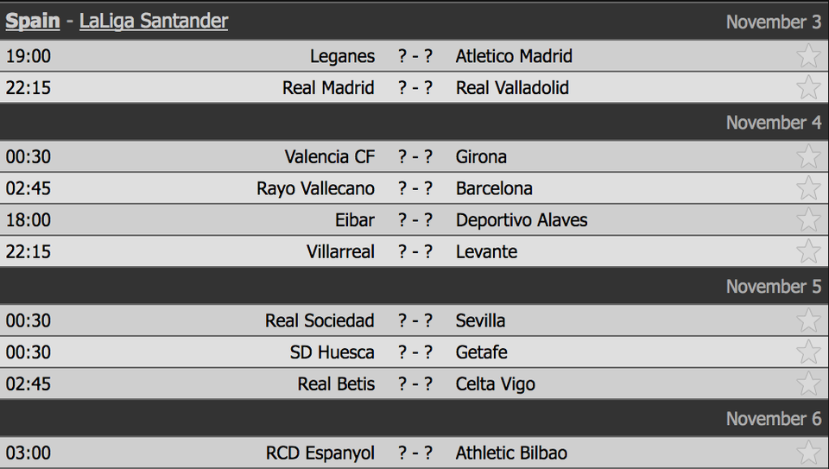Toggle favorite star for Valencia CF vs Girona
This screenshot has width=829, height=469.
point(808,156)
